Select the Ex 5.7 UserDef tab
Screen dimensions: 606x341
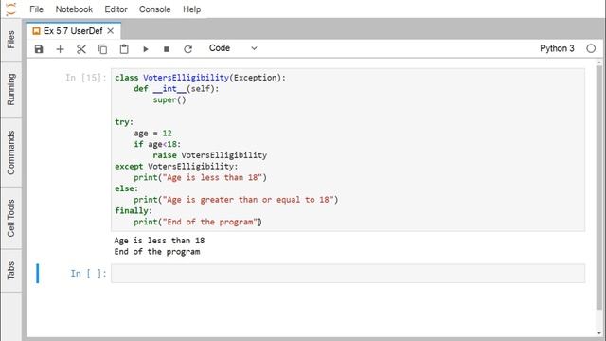(x=74, y=31)
